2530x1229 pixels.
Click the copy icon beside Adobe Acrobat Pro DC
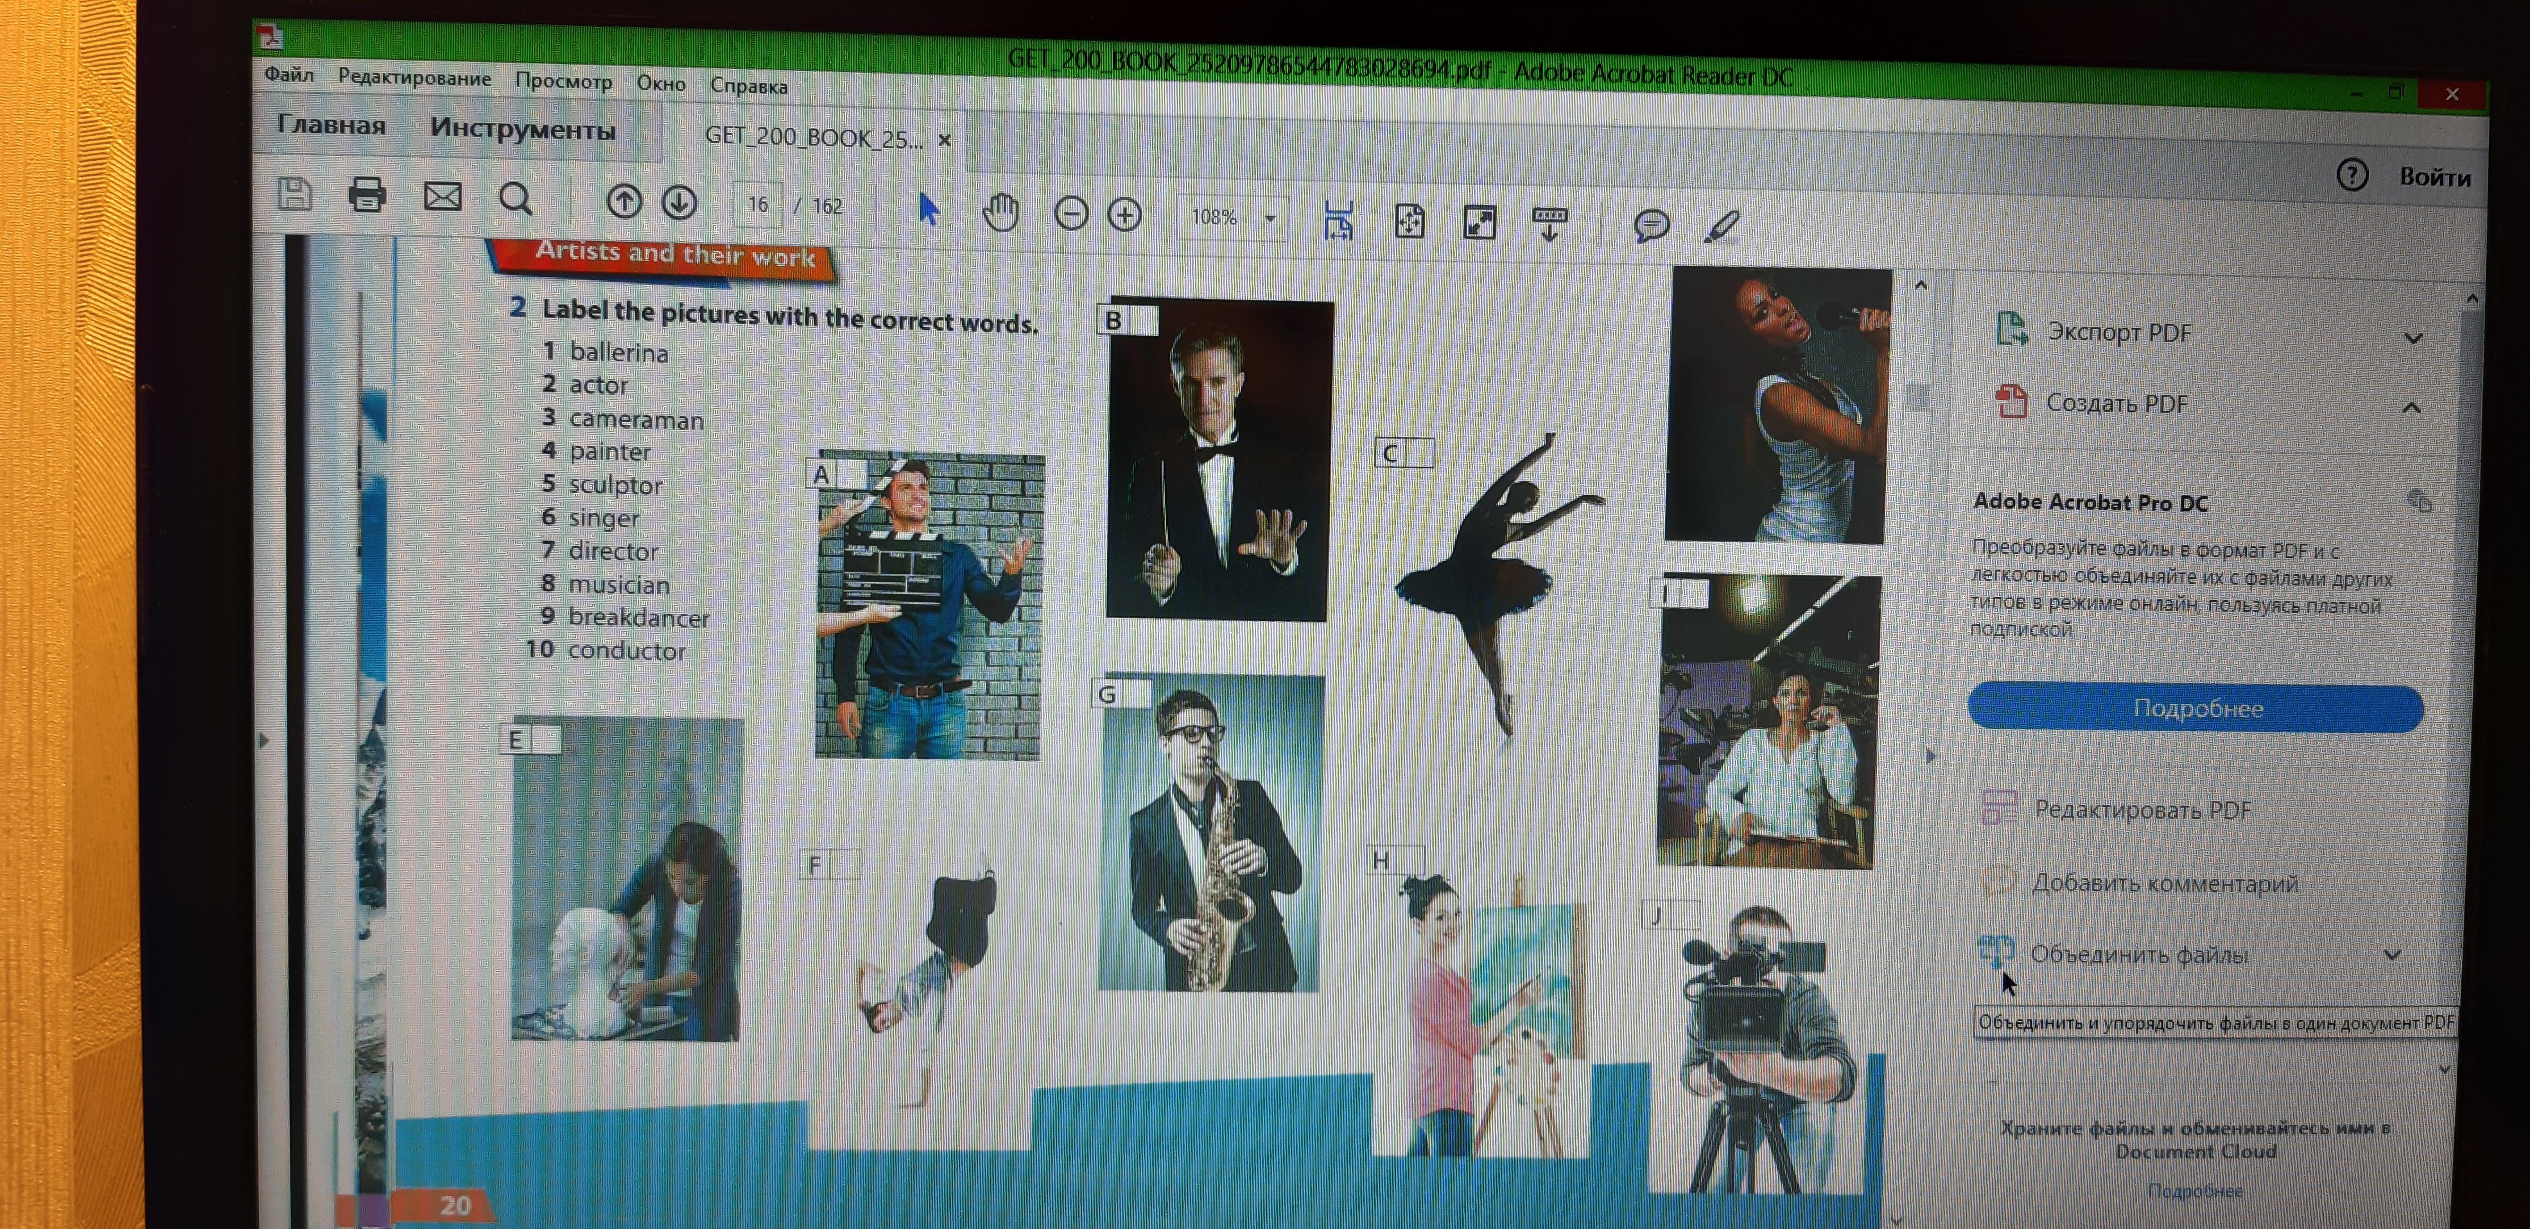(x=2419, y=502)
